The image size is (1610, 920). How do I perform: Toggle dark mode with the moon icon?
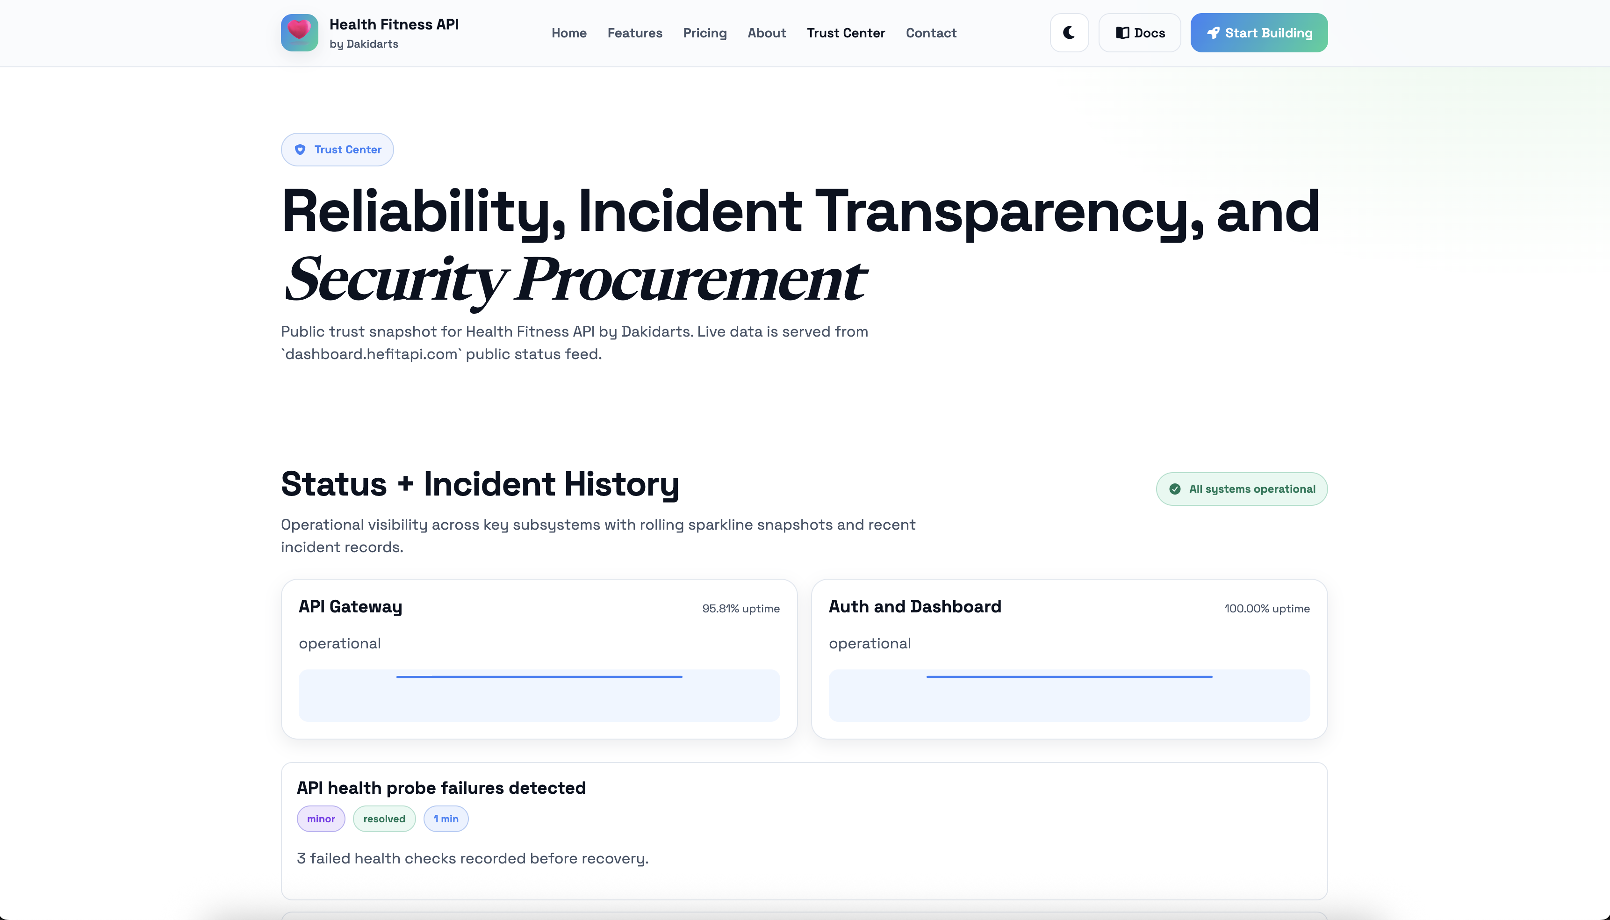pos(1069,32)
